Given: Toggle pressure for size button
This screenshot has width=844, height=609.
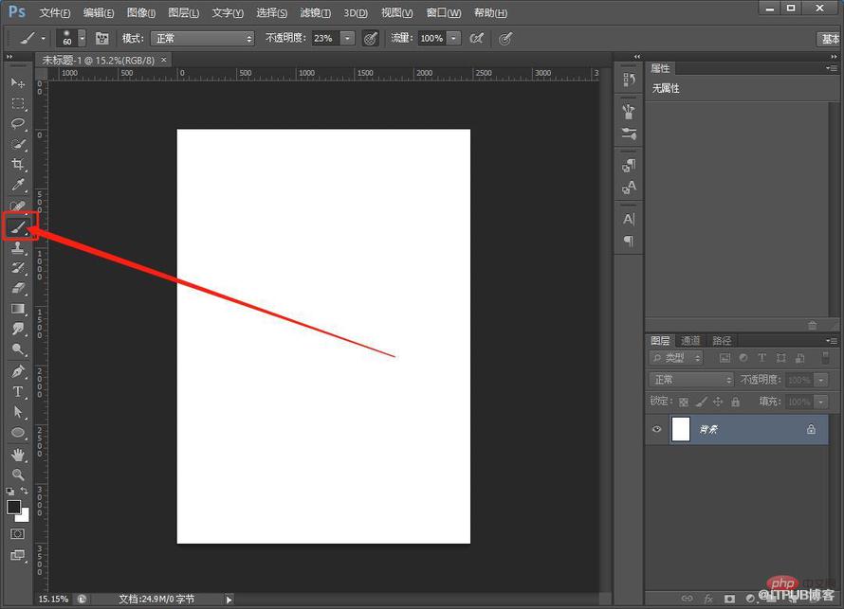Looking at the screenshot, I should pos(505,38).
